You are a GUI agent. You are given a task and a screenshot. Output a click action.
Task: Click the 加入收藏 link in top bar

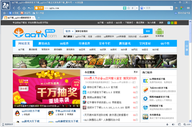point(151,23)
